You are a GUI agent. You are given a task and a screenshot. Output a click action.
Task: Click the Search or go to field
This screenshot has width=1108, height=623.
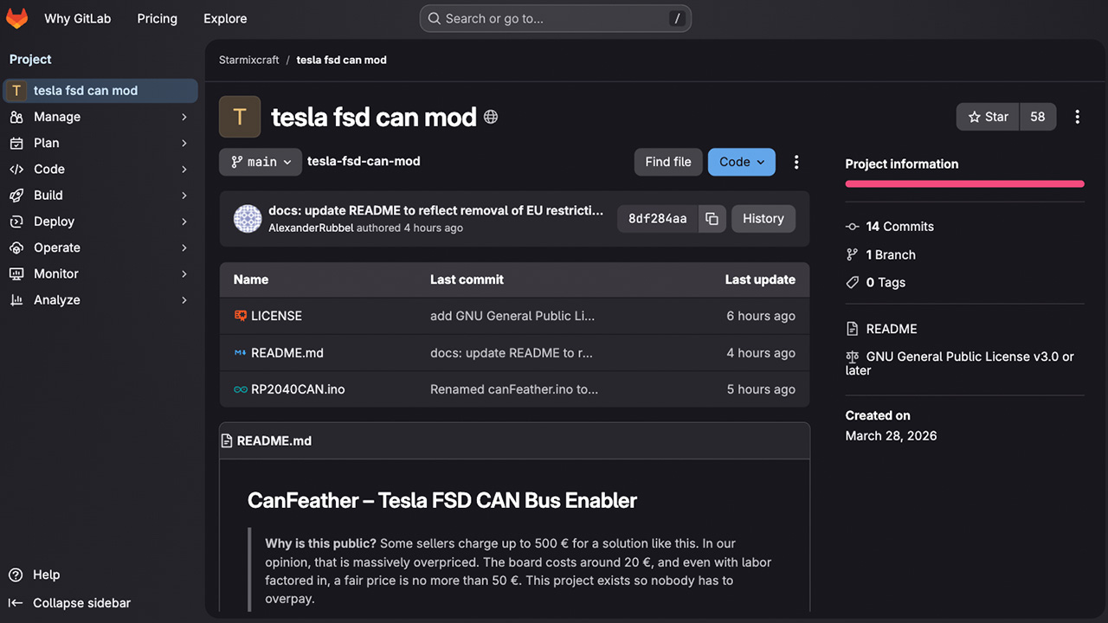pyautogui.click(x=555, y=18)
